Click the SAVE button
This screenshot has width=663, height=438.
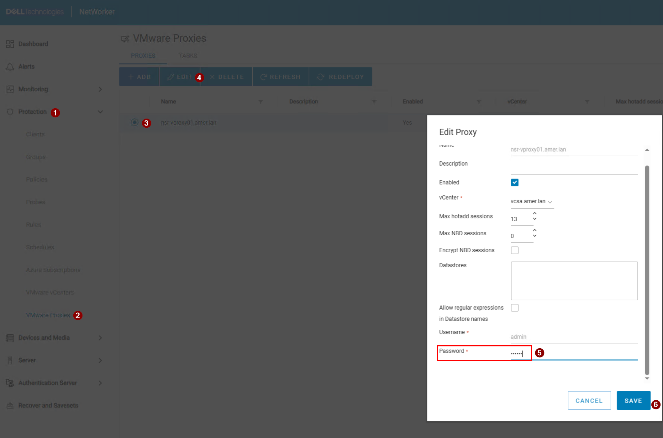633,400
